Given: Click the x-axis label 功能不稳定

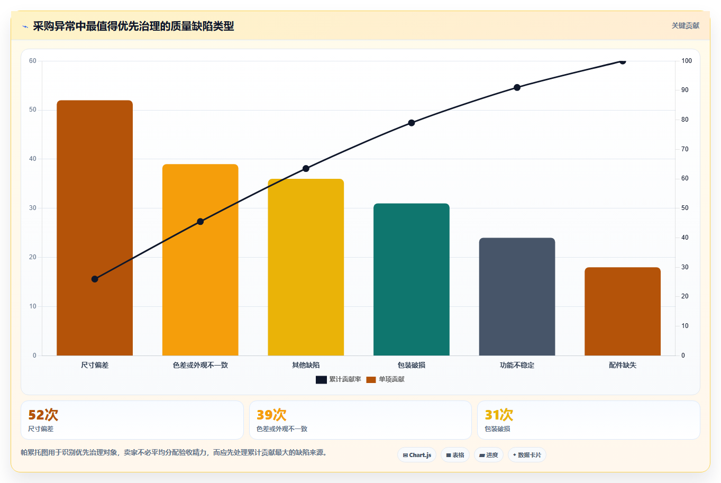Looking at the screenshot, I should click(517, 365).
